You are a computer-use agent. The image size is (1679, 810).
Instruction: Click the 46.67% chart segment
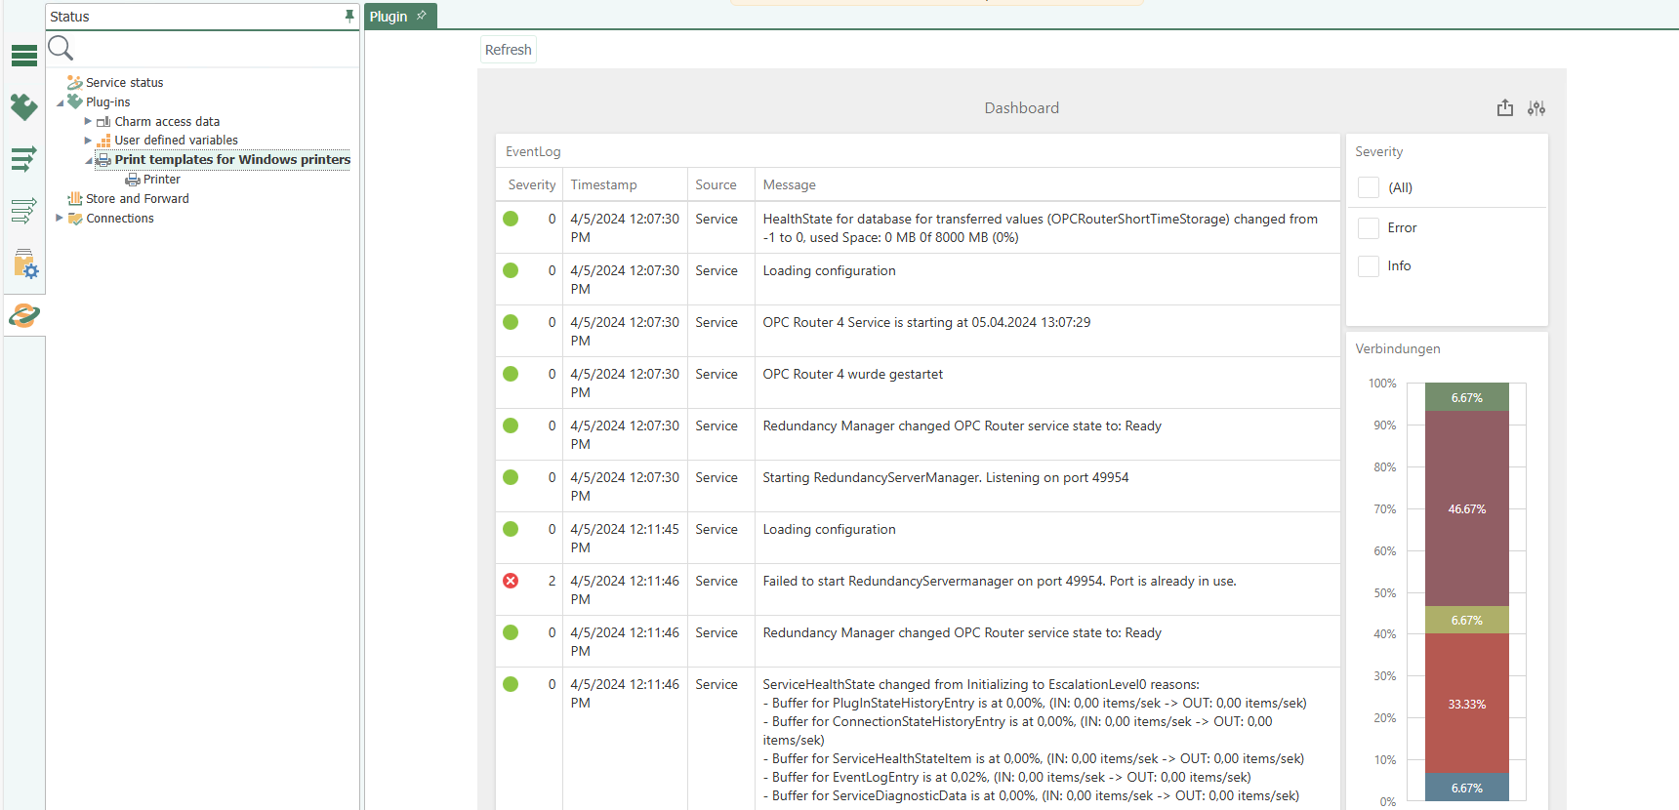pyautogui.click(x=1467, y=508)
